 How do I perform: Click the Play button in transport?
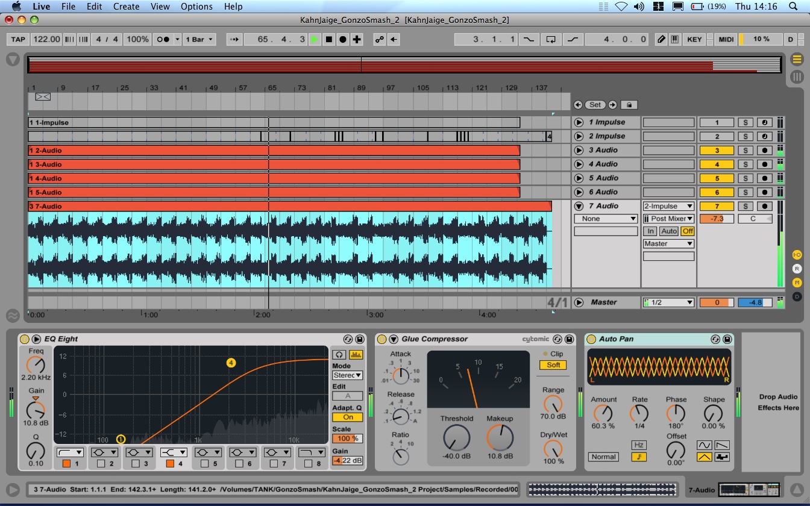coord(314,39)
